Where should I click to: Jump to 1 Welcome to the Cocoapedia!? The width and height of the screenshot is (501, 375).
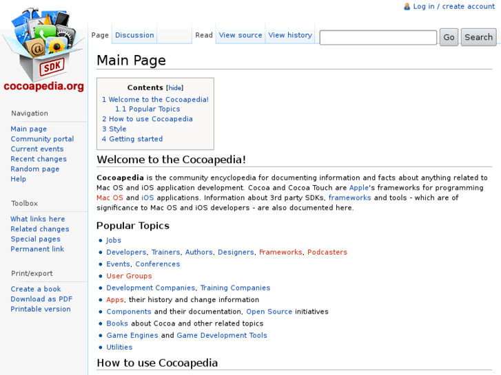tap(155, 100)
